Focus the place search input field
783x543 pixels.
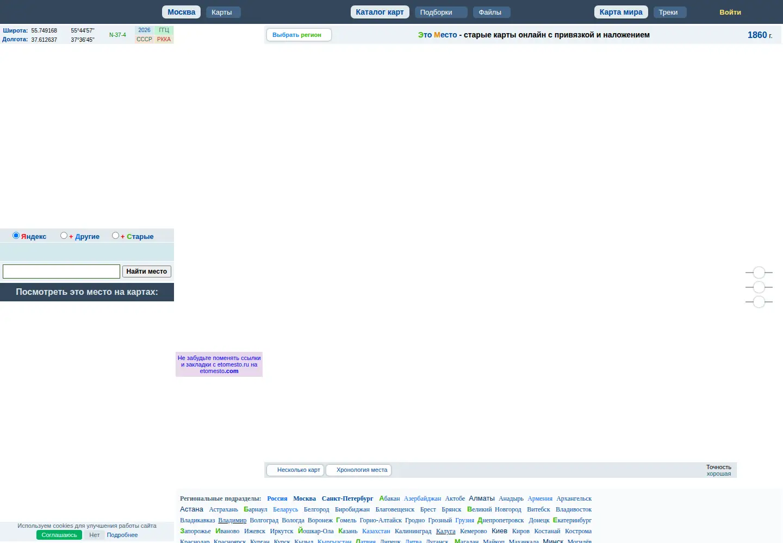click(61, 271)
